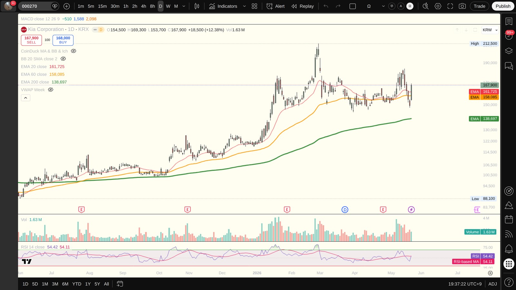The height and width of the screenshot is (290, 516).
Task: Select the monthly M timeframe
Action: [176, 6]
